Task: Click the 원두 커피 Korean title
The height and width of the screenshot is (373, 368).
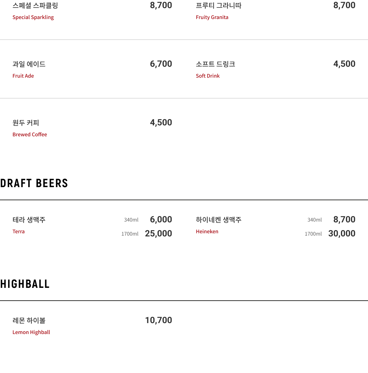Action: pyautogui.click(x=26, y=123)
